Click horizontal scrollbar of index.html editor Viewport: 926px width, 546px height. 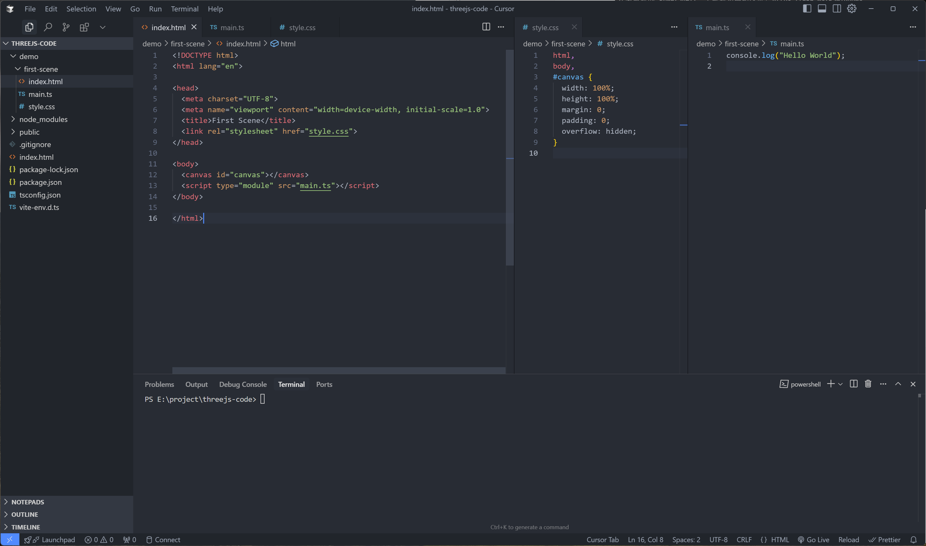tap(338, 370)
